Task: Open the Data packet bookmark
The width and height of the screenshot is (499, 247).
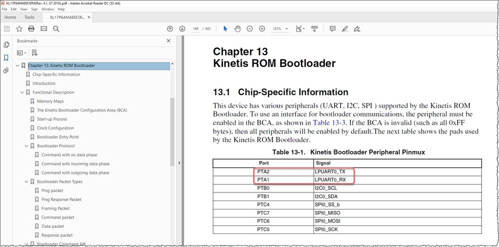Action: (53, 226)
